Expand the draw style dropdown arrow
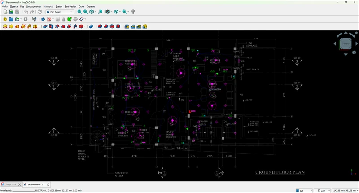 [x=111, y=12]
